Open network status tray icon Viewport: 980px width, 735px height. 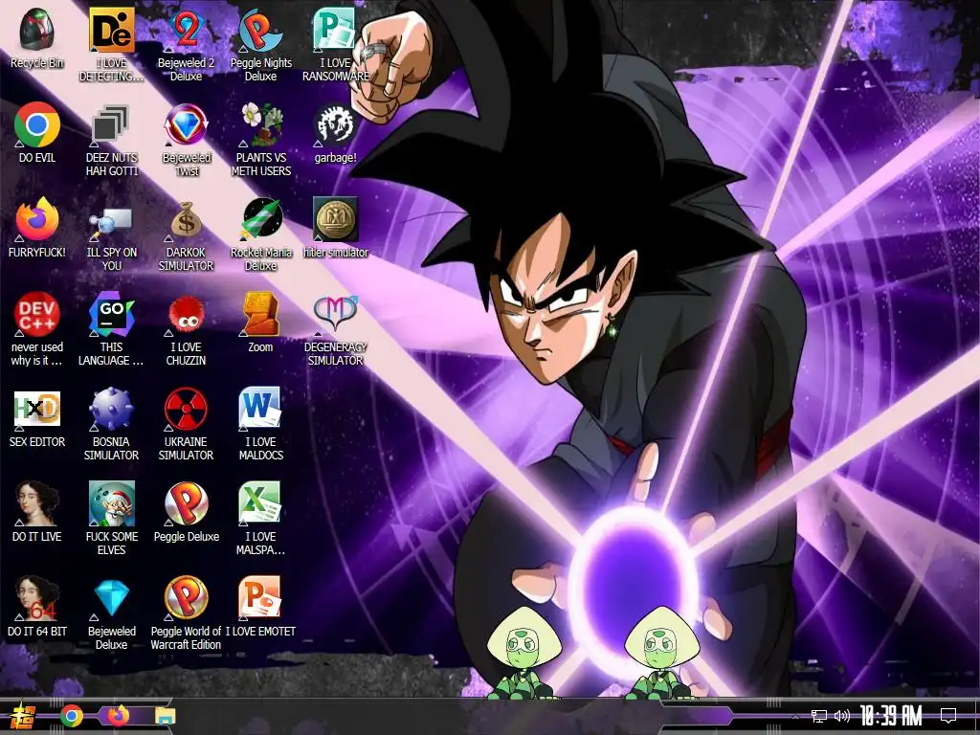[819, 716]
